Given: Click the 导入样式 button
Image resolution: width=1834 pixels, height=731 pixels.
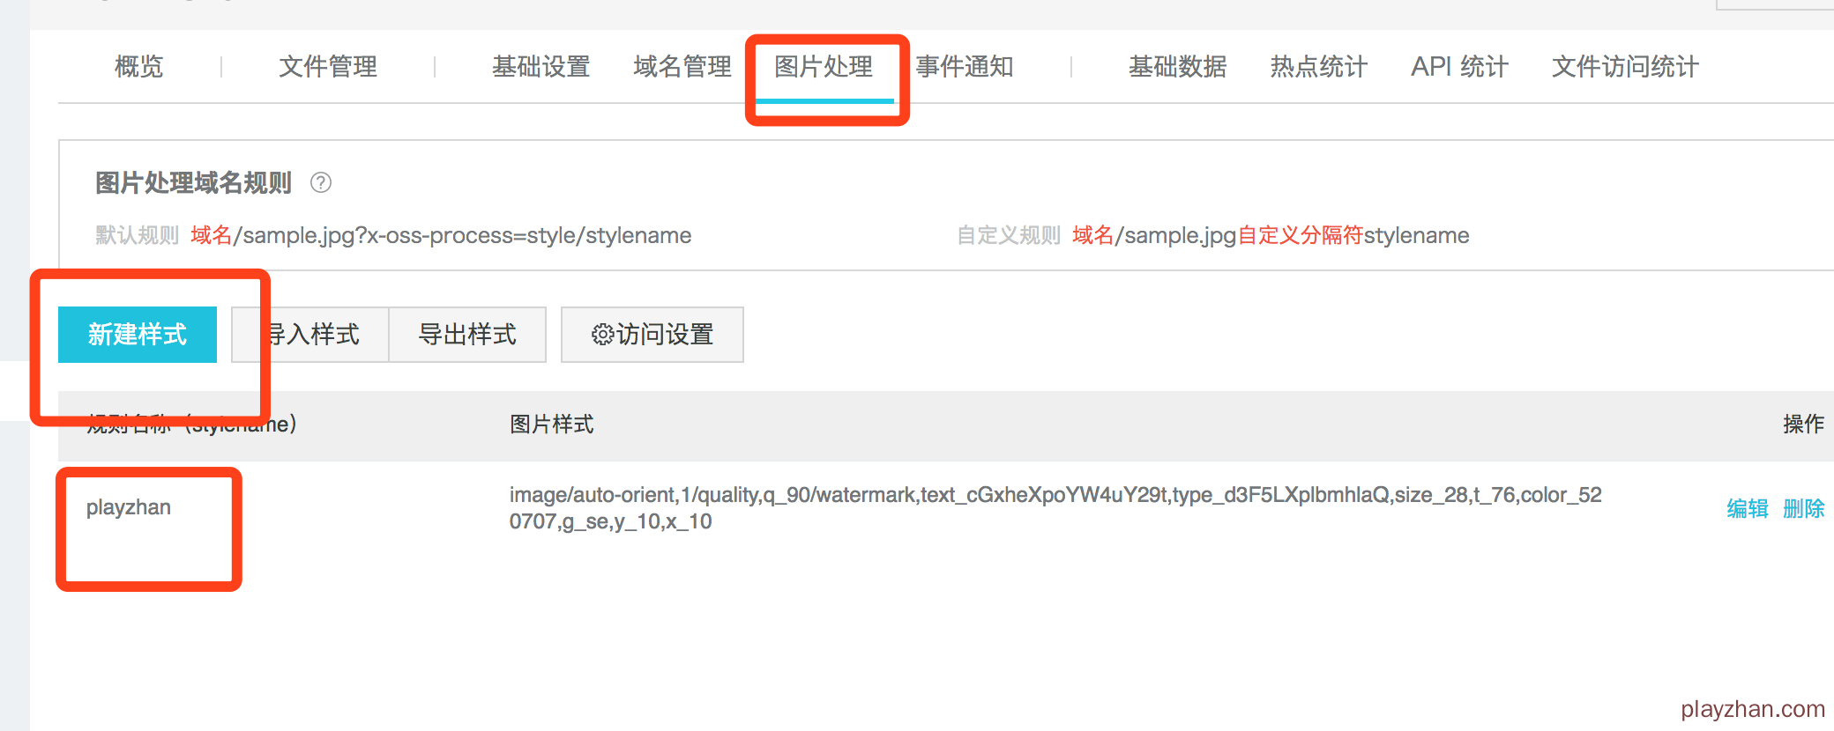Looking at the screenshot, I should [310, 335].
